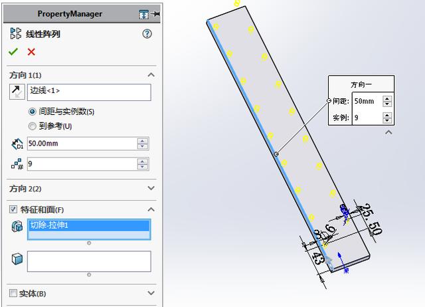
Task: Click the 方向一 callout title
Action: pyautogui.click(x=361, y=84)
